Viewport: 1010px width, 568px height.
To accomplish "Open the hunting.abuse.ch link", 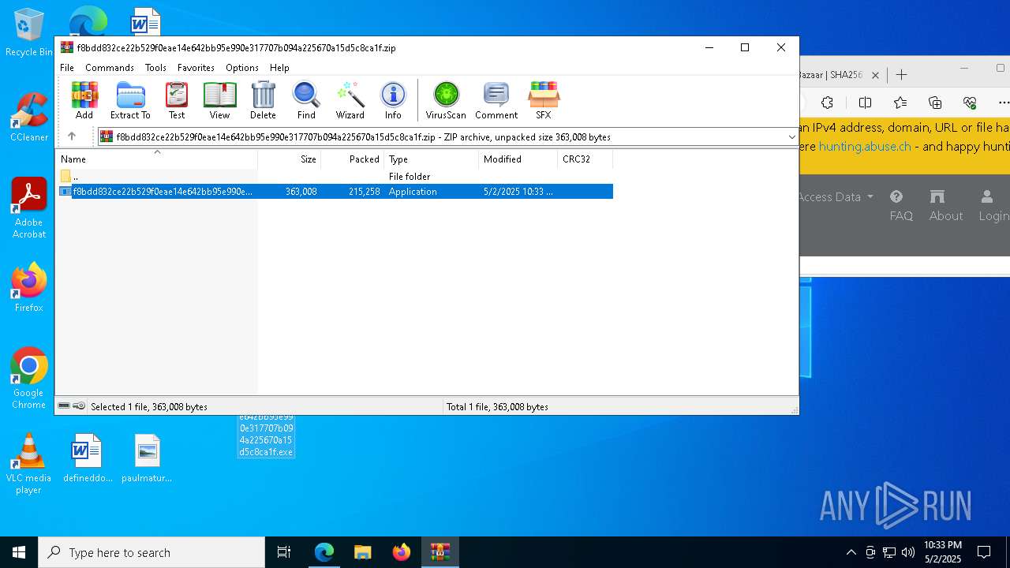I will [865, 147].
